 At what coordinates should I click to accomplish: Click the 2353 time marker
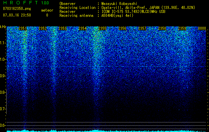pos(62,28)
